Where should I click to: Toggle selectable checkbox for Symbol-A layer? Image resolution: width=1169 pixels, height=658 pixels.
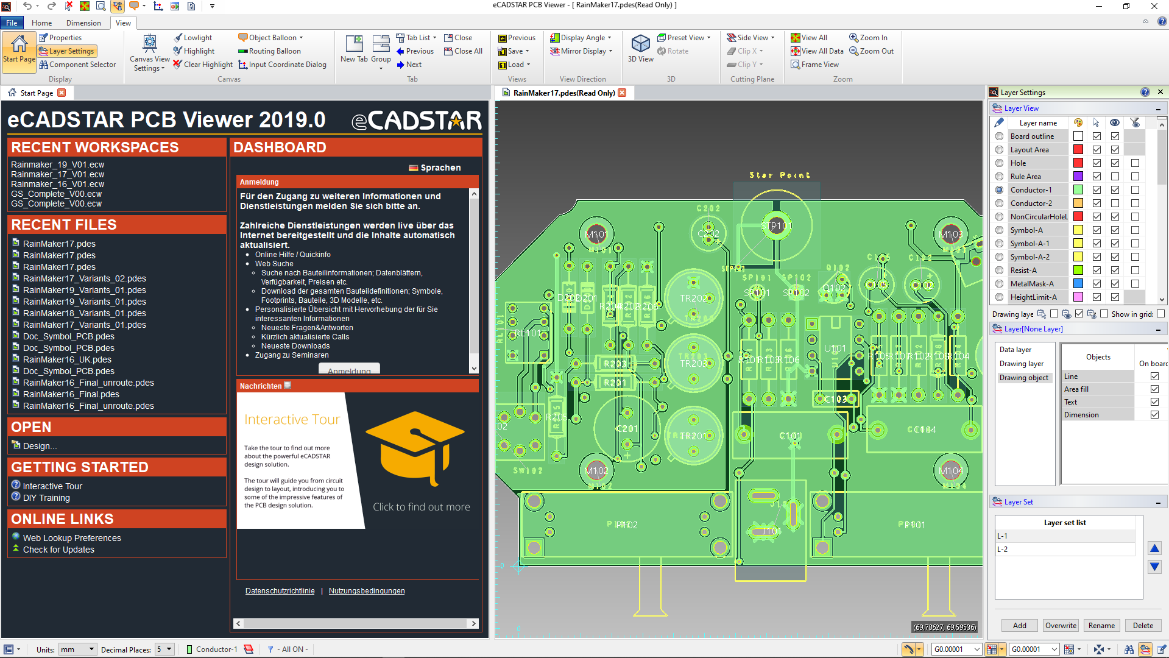[x=1097, y=230]
